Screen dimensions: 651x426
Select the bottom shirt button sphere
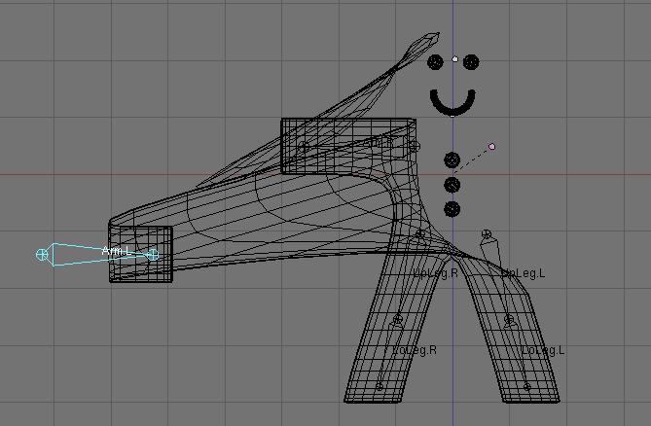pos(452,209)
